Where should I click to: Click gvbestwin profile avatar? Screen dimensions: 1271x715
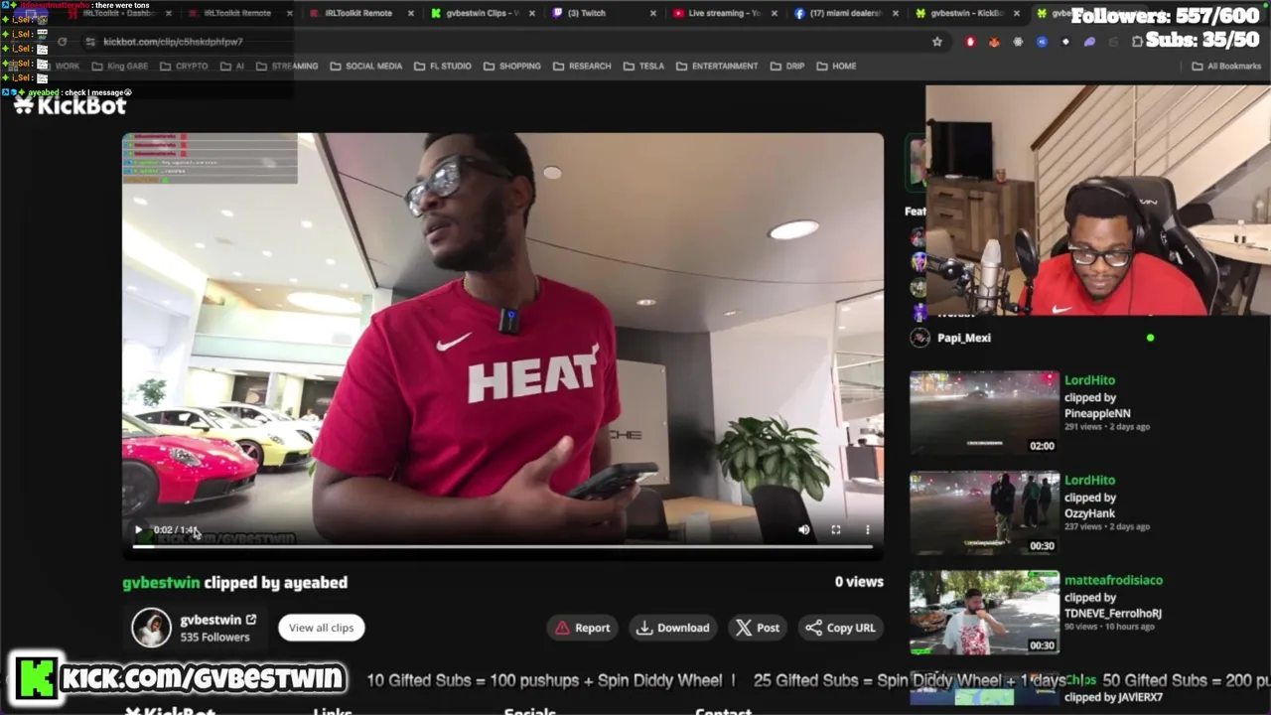pos(152,628)
